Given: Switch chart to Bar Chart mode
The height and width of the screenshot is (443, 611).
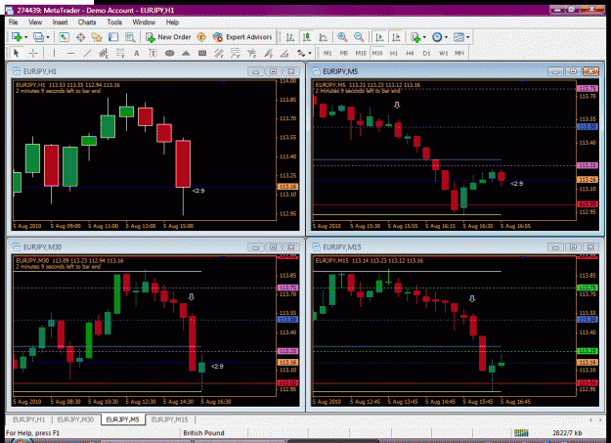Looking at the screenshot, I should (290, 37).
